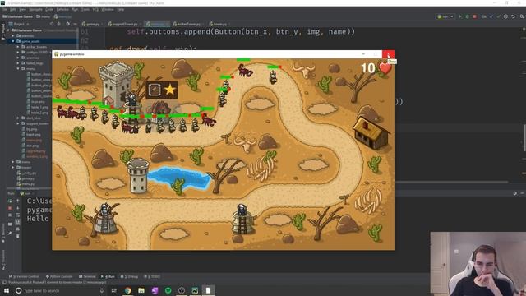The width and height of the screenshot is (526, 296).
Task: Clear the Run console with the trash icon
Action: [x=18, y=236]
